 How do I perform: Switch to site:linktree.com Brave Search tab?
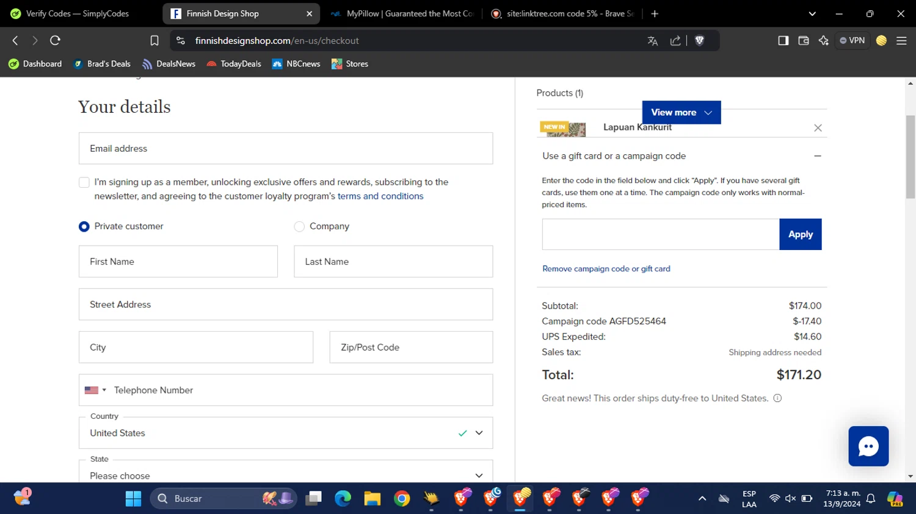[x=562, y=13]
